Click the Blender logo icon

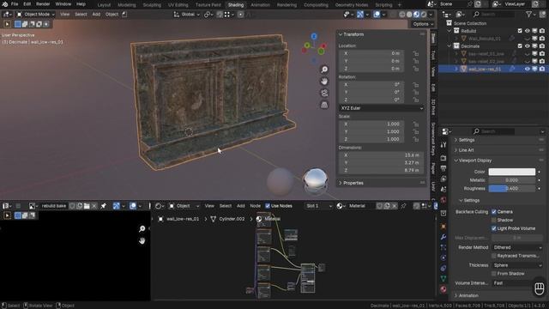pyautogui.click(x=5, y=4)
